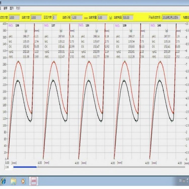The image size is (189, 189).
Task: Click the 400 label on the left load axis
Action: (4, 24)
